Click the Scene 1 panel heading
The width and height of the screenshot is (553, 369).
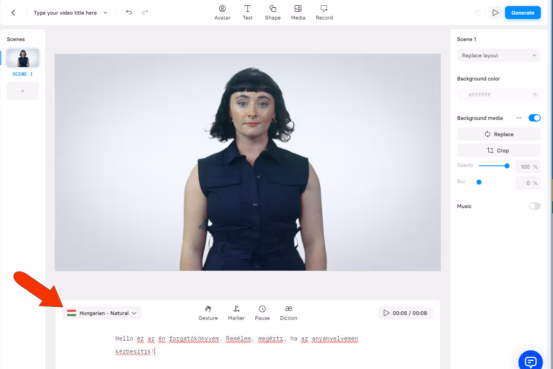coord(466,39)
